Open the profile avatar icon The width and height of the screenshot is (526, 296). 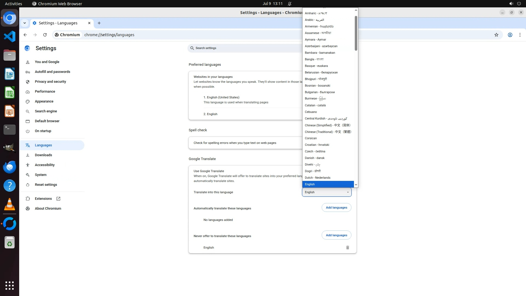pos(510,35)
